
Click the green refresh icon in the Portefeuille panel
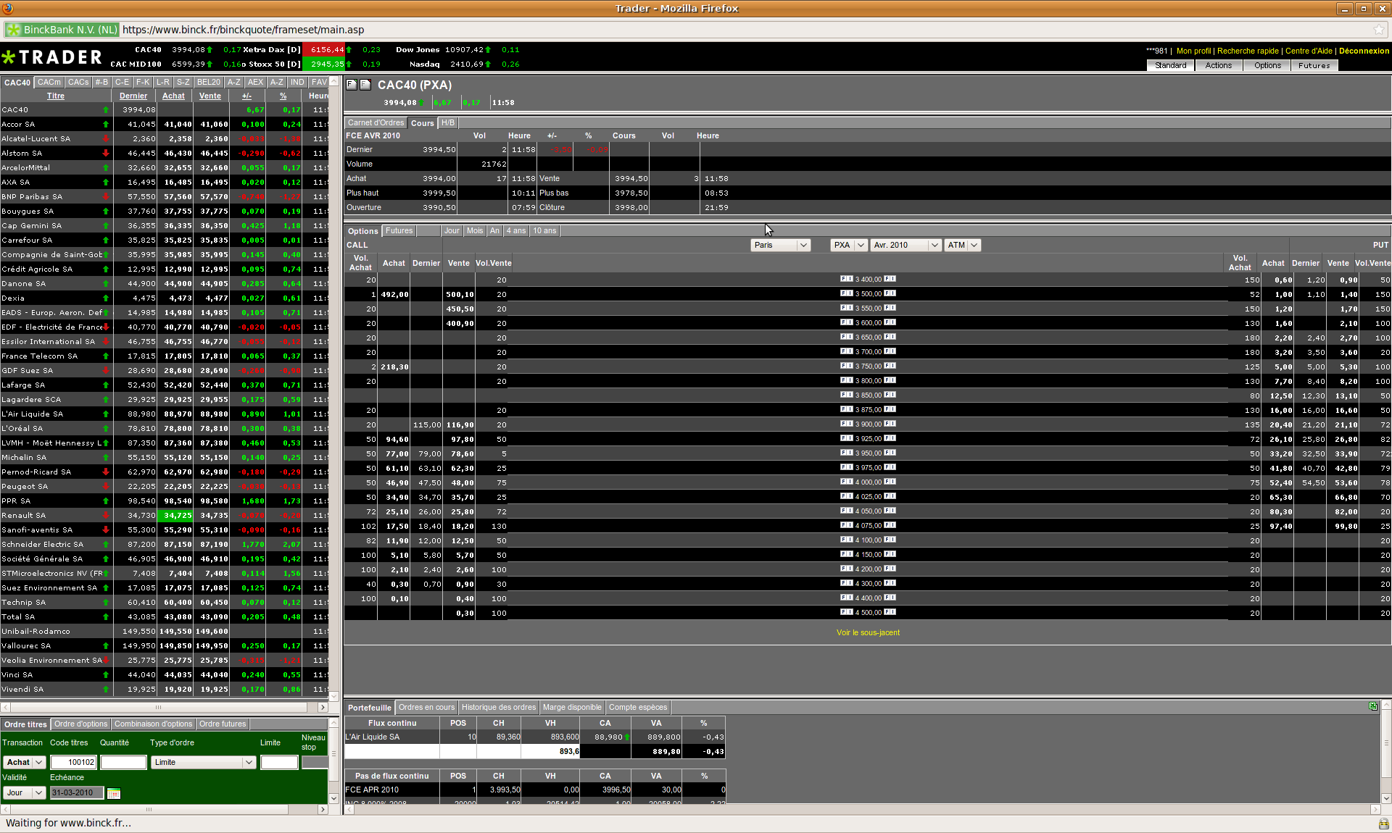(1372, 706)
